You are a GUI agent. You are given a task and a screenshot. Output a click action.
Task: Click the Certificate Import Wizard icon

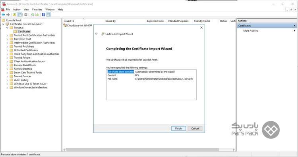(x=103, y=34)
